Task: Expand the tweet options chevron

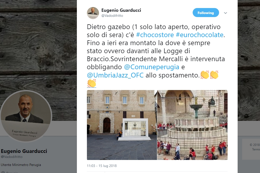Action: coord(225,13)
